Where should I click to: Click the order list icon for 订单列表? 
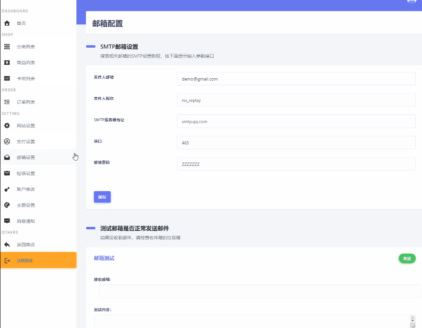[7, 102]
